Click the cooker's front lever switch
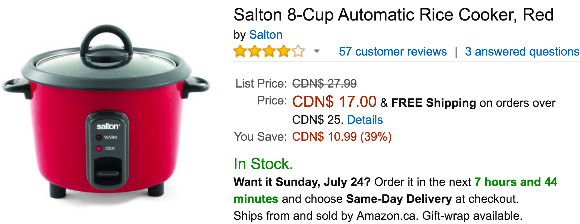The width and height of the screenshot is (580, 224). click(108, 173)
